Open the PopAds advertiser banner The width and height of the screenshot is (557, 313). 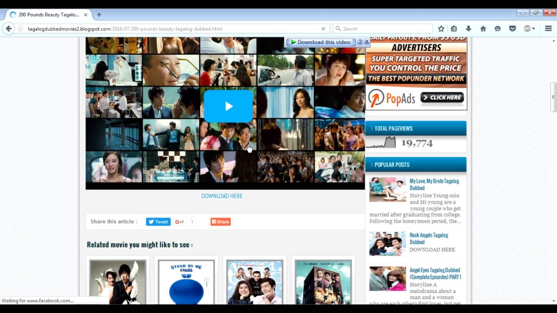pos(416,73)
